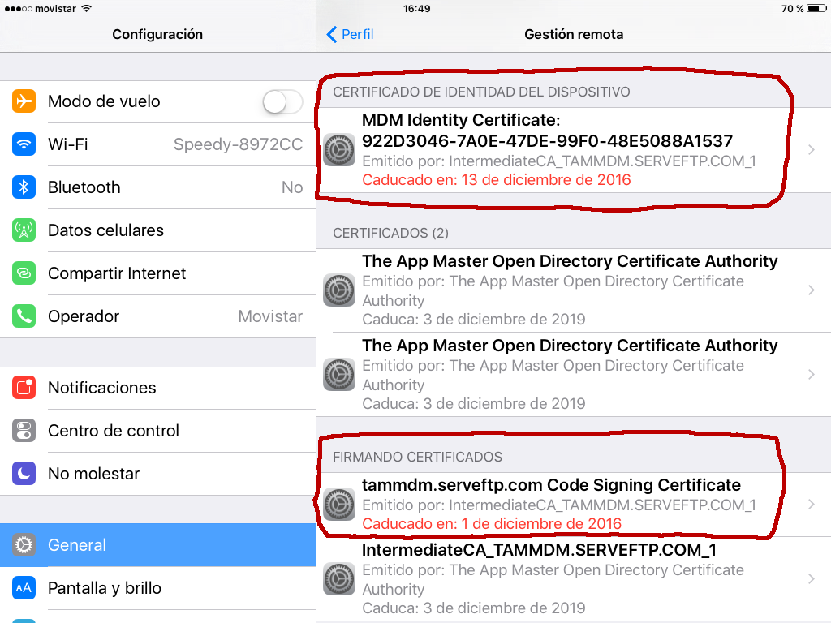Screen dimensions: 831x623
Task: Tap the 'CERTIFICADOS (2)' section header
Action: tap(390, 233)
